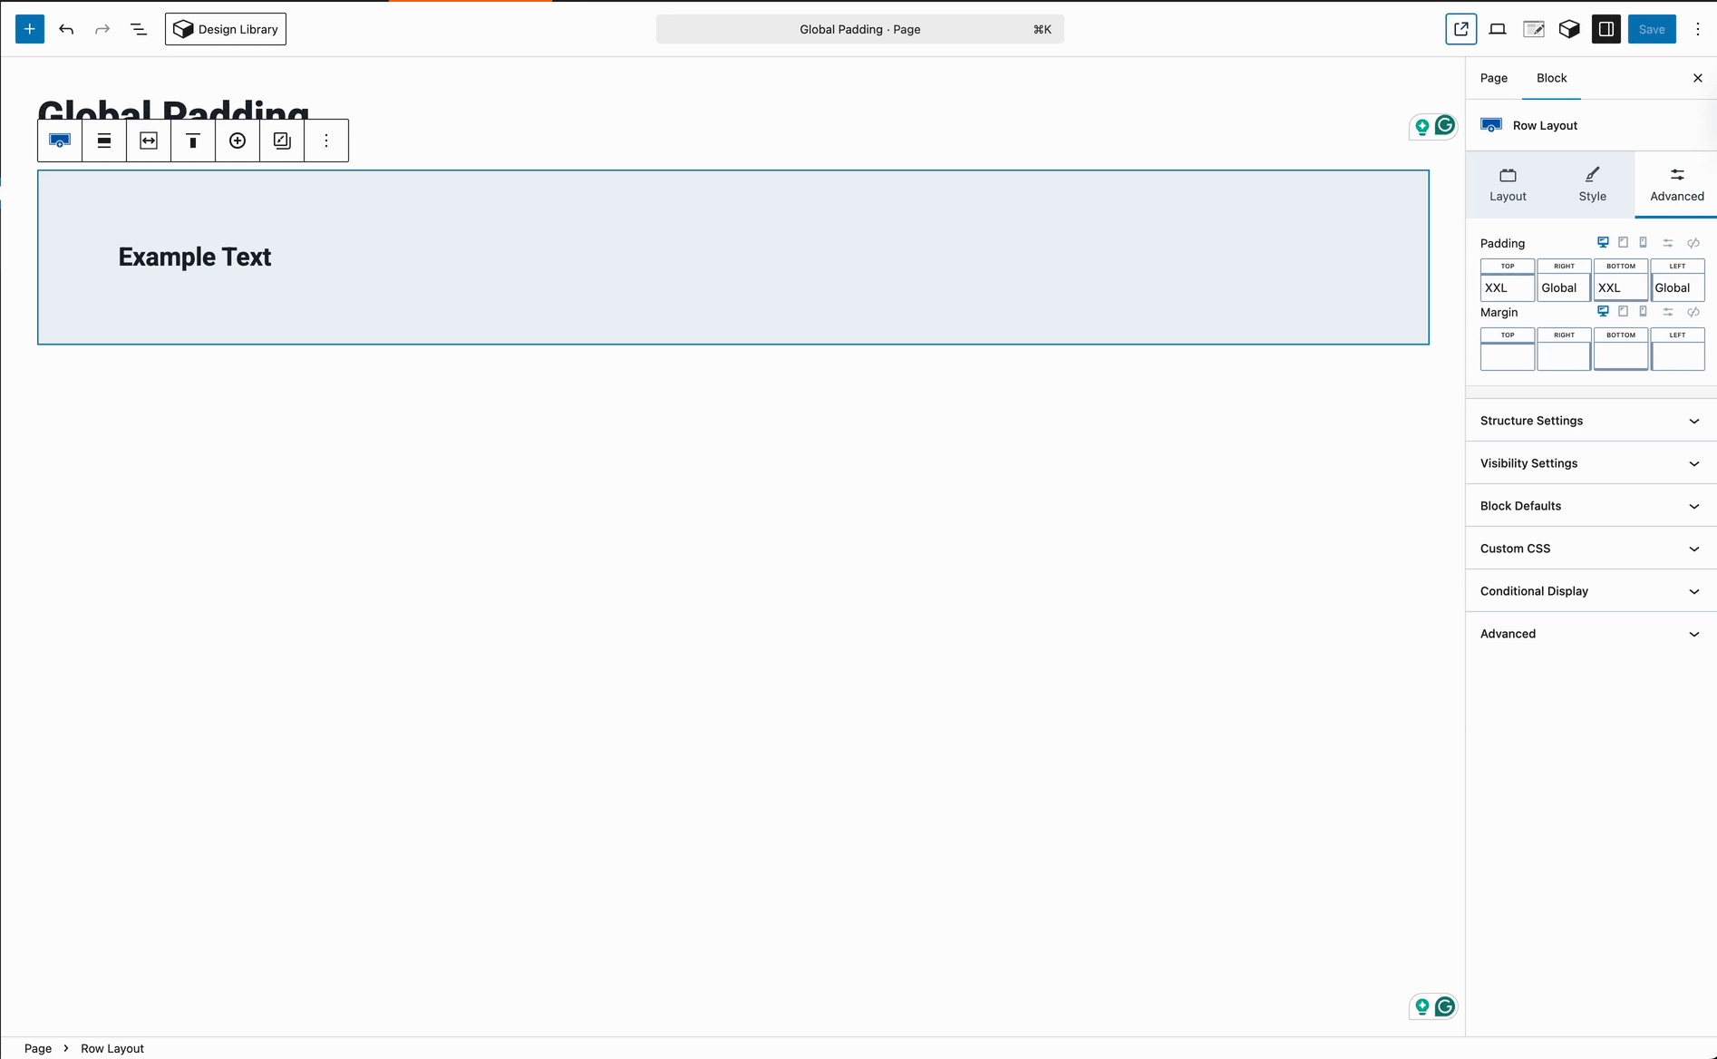Viewport: 1717px width, 1059px height.
Task: Open the Design Library
Action: coord(225,28)
